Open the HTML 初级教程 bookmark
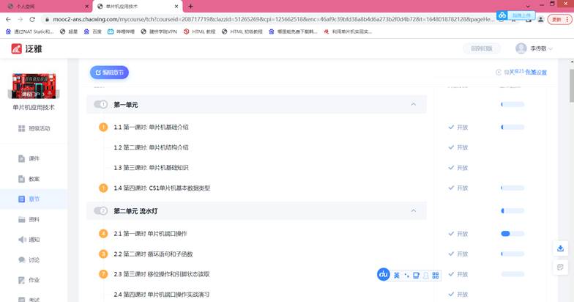The image size is (574, 302). (x=242, y=32)
